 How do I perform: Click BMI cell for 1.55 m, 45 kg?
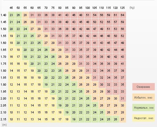tap(11, 36)
